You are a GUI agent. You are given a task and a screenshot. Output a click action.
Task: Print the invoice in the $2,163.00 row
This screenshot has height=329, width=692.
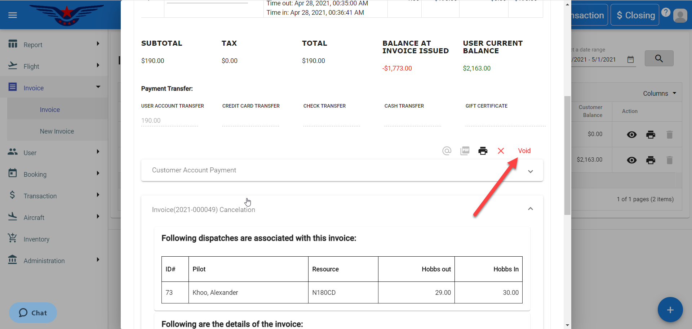pos(651,160)
